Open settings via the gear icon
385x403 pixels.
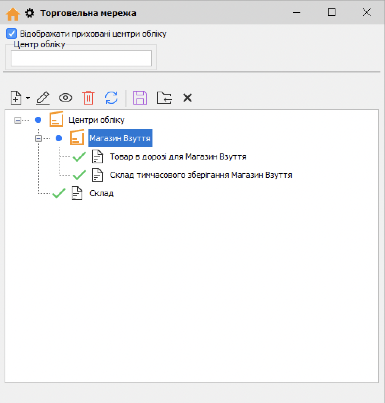click(x=29, y=13)
